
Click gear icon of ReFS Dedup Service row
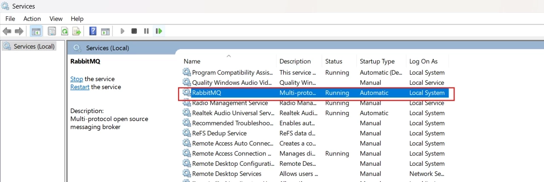[187, 133]
